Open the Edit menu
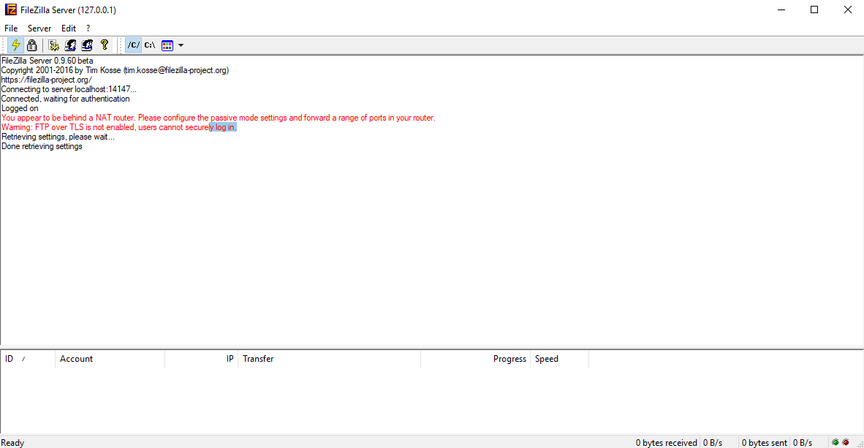Screen dimensions: 864x448 (69, 29)
